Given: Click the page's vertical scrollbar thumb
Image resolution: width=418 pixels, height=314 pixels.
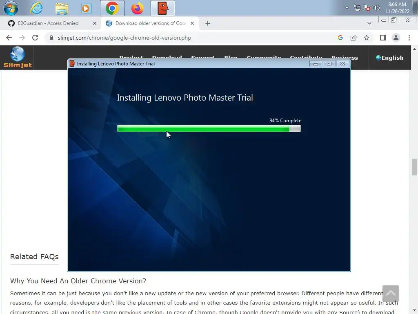Looking at the screenshot, I should pyautogui.click(x=414, y=167).
